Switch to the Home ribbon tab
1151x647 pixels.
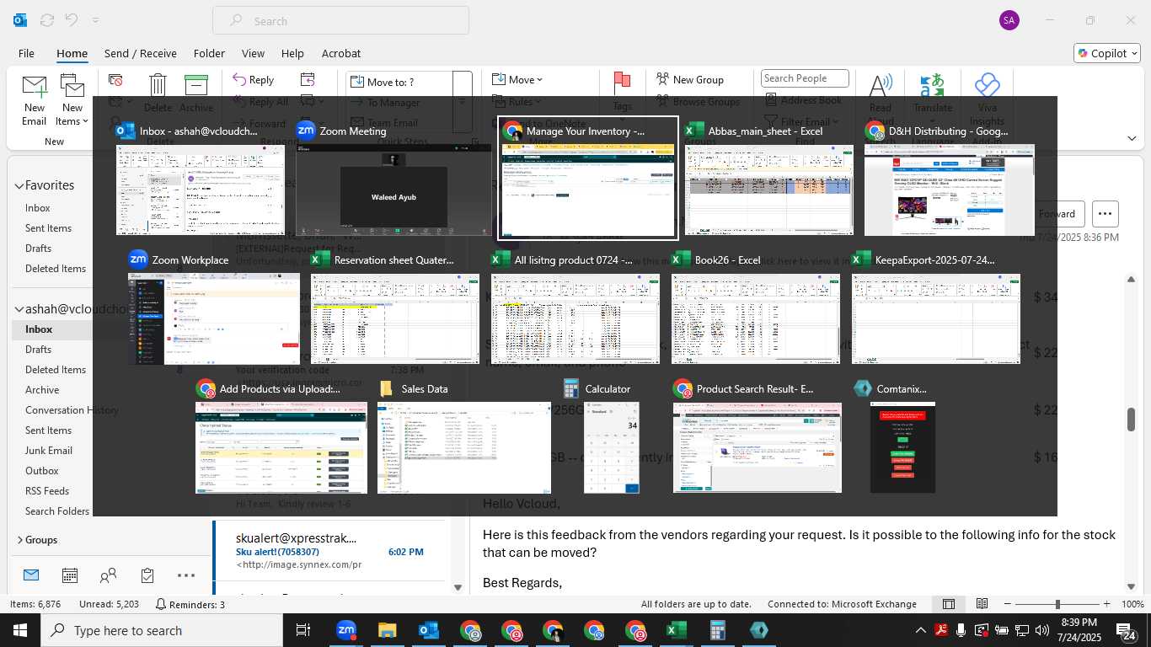(72, 53)
